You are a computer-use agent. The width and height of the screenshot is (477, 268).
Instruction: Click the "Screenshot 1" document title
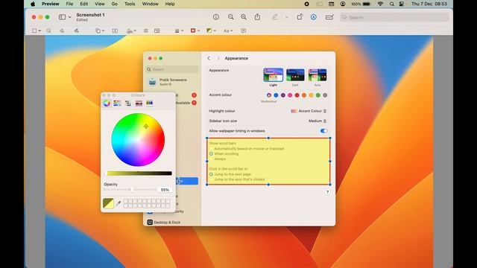coord(90,15)
